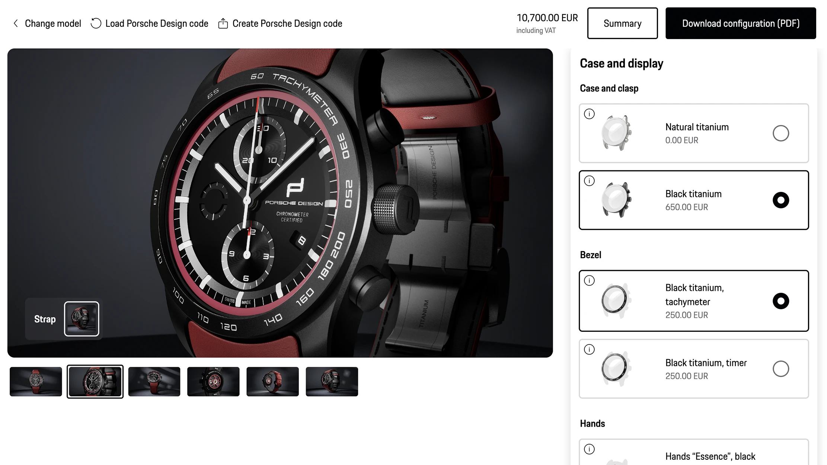The image size is (827, 465).
Task: Click the back chevron beside Change model
Action: pyautogui.click(x=16, y=23)
